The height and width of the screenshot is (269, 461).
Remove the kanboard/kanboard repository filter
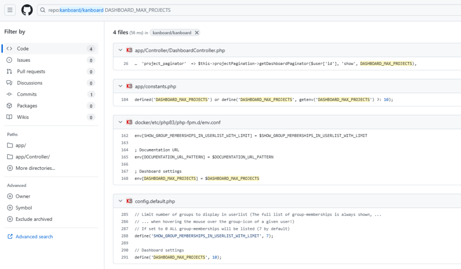click(x=197, y=33)
